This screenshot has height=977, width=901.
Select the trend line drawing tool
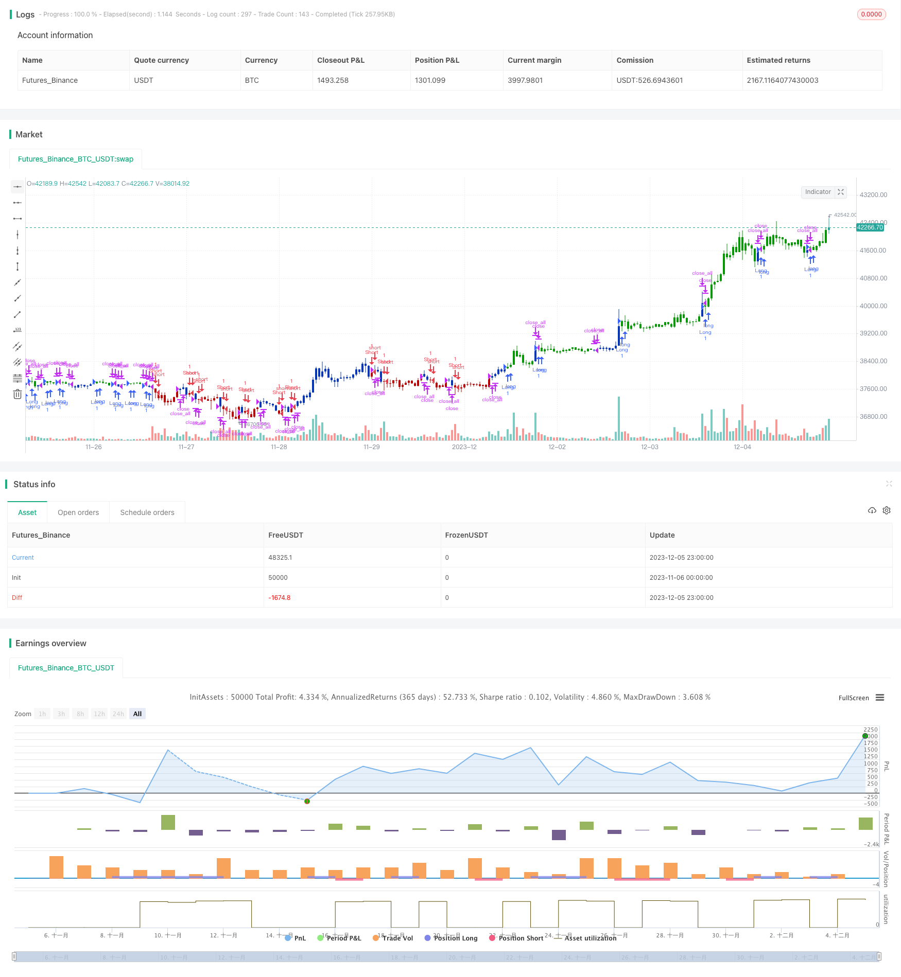pos(18,282)
